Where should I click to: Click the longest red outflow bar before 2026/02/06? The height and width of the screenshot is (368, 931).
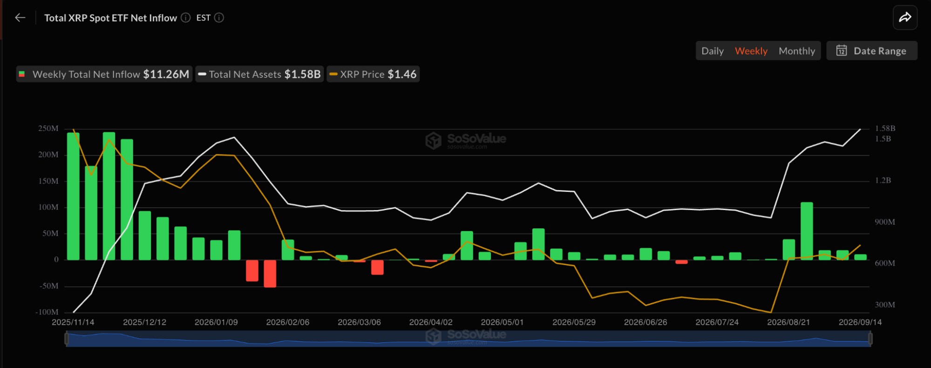[x=270, y=273]
